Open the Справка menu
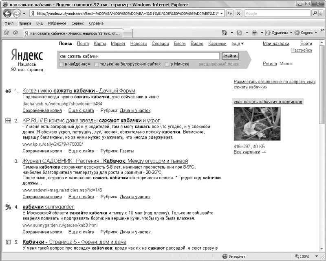 tap(96, 23)
